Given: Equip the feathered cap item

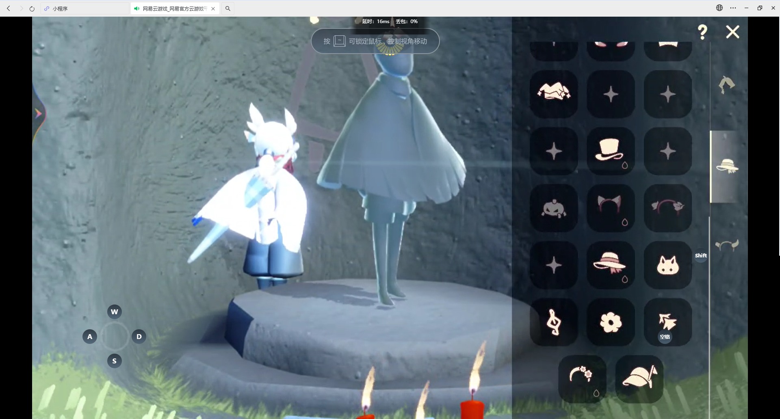Looking at the screenshot, I should (x=639, y=379).
